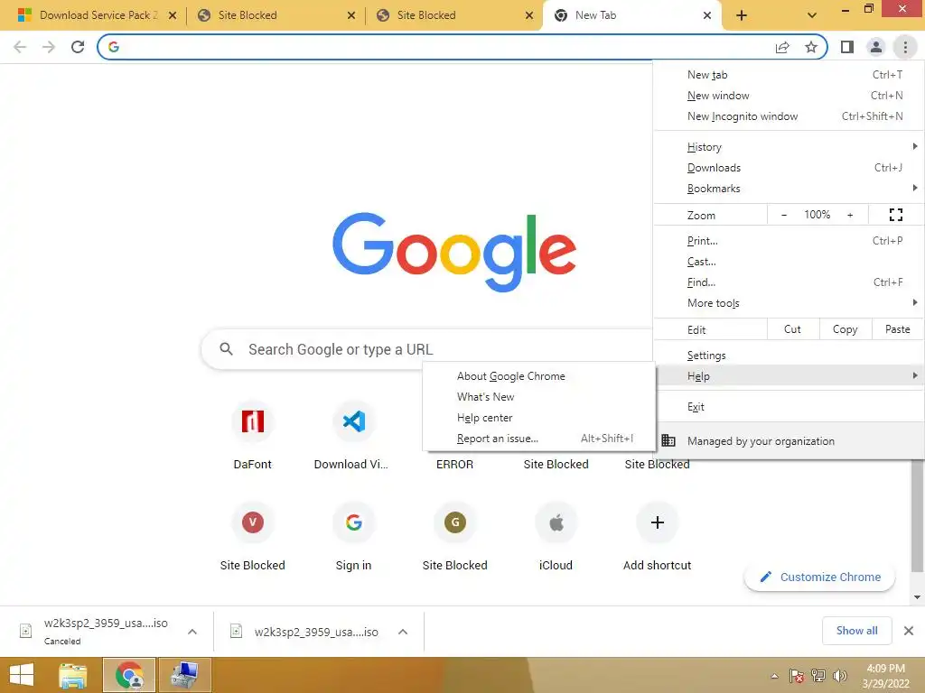The width and height of the screenshot is (925, 693).
Task: Click the address bar input
Action: click(443, 47)
